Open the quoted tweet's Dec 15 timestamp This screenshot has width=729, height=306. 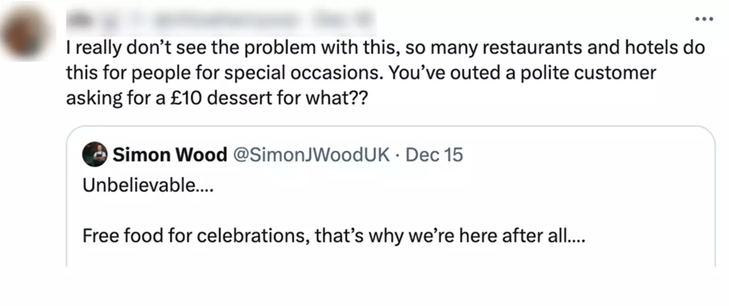434,155
